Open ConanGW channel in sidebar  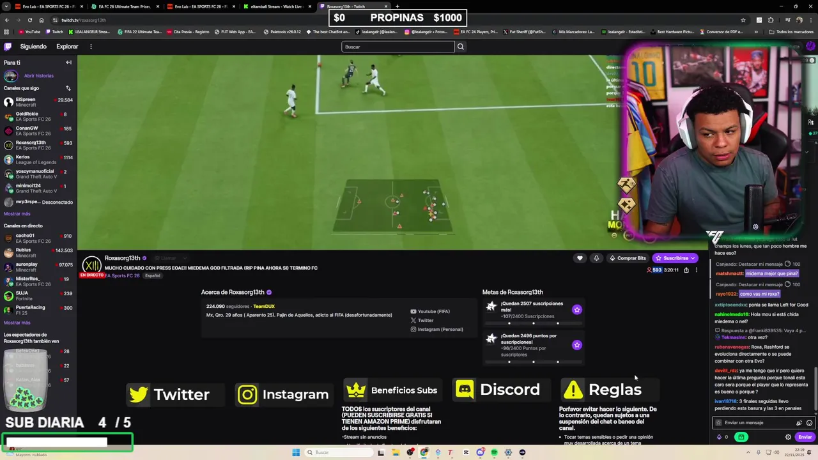(38, 131)
